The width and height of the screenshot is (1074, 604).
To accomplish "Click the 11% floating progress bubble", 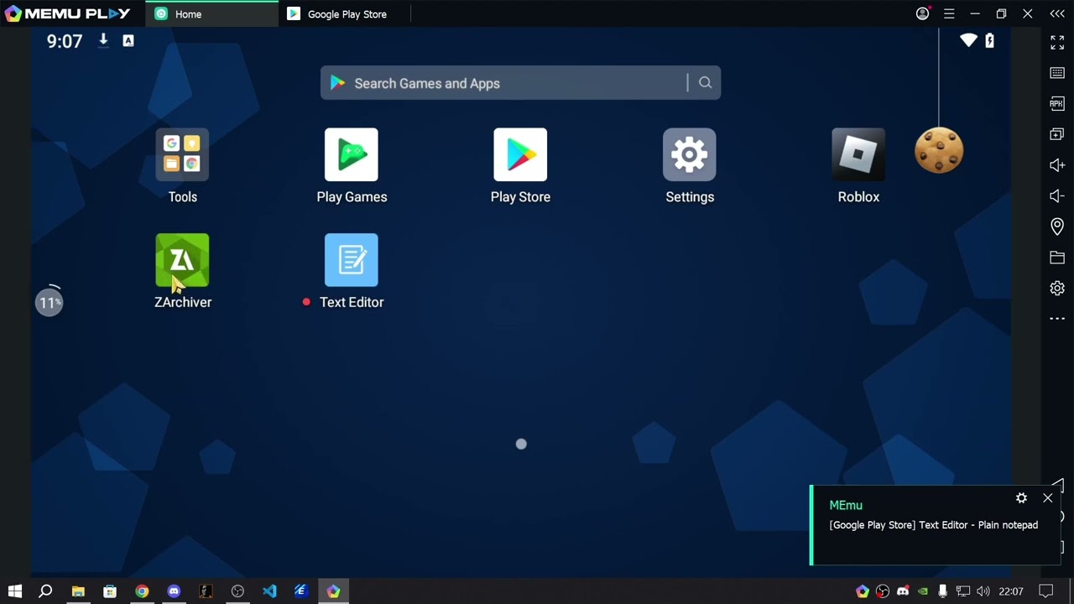I will [x=50, y=302].
